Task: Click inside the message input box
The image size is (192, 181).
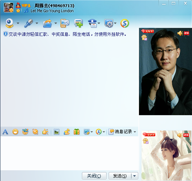Action: (x=69, y=153)
